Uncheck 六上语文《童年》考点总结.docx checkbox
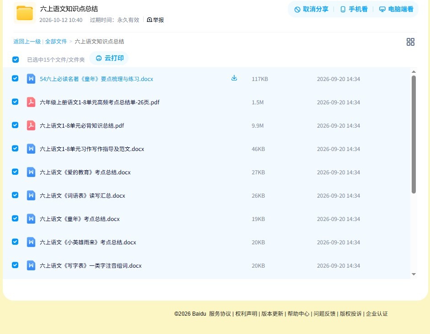 coord(15,218)
